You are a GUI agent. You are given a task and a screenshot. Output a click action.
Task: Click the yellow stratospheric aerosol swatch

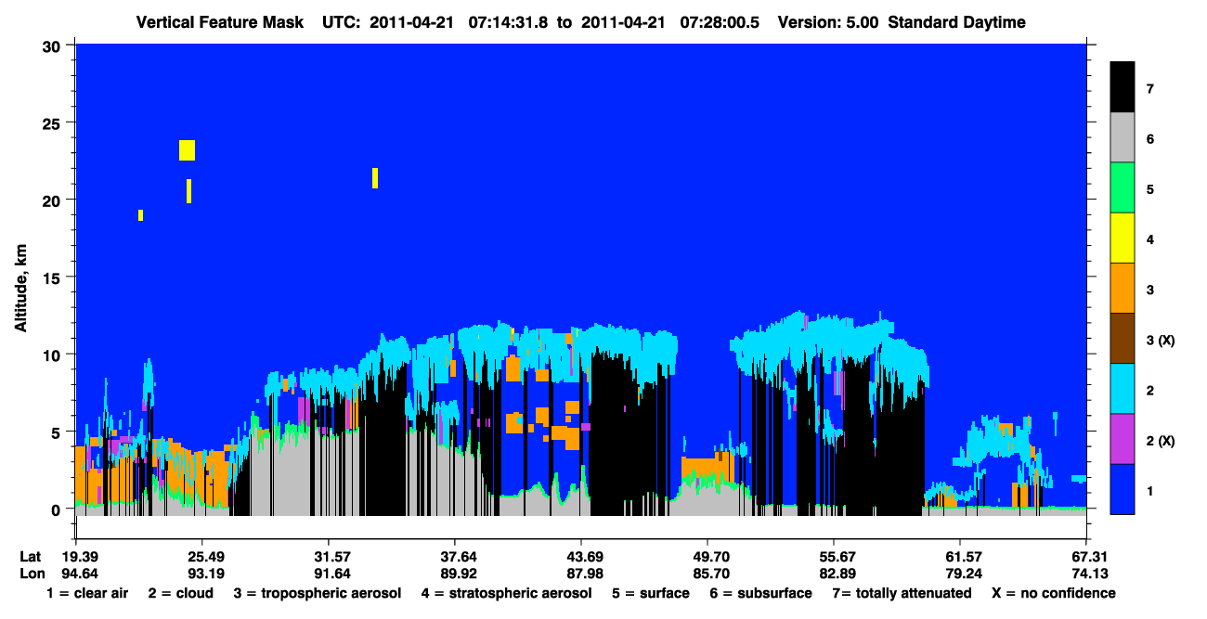pyautogui.click(x=1123, y=238)
